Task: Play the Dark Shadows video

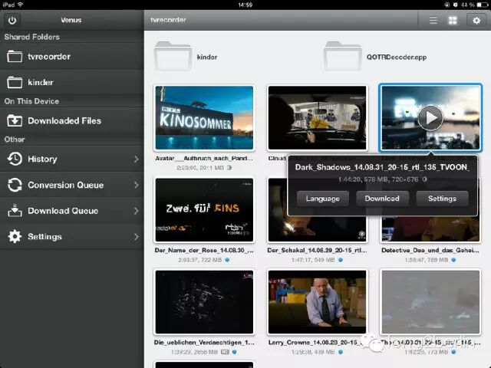Action: (x=430, y=117)
